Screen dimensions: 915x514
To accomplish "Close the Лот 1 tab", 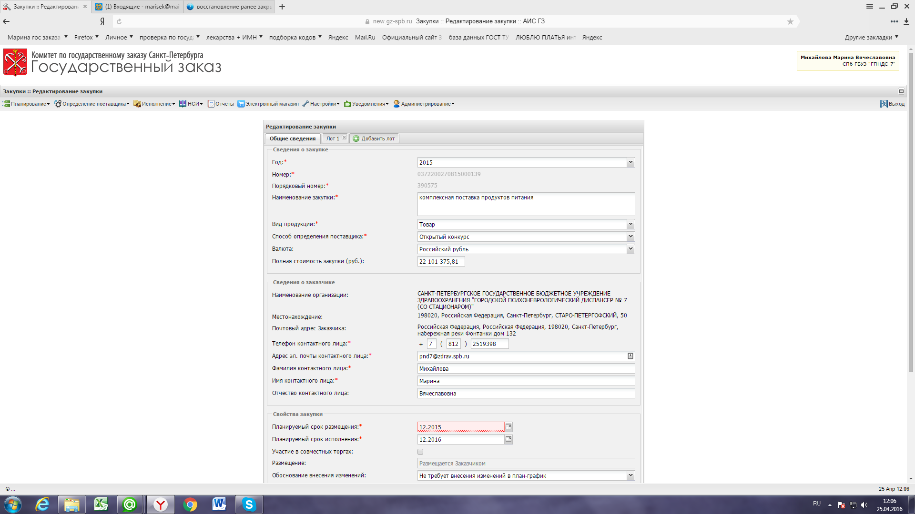I will point(344,138).
